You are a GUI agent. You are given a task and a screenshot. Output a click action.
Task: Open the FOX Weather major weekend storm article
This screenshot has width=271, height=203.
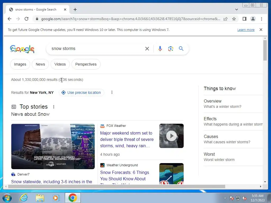point(127,140)
